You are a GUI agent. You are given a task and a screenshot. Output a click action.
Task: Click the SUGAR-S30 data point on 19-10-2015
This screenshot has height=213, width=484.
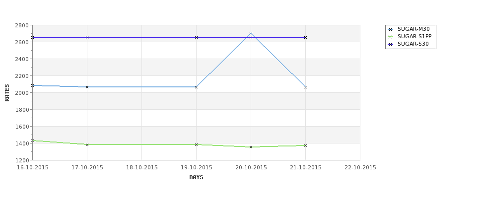pyautogui.click(x=196, y=38)
